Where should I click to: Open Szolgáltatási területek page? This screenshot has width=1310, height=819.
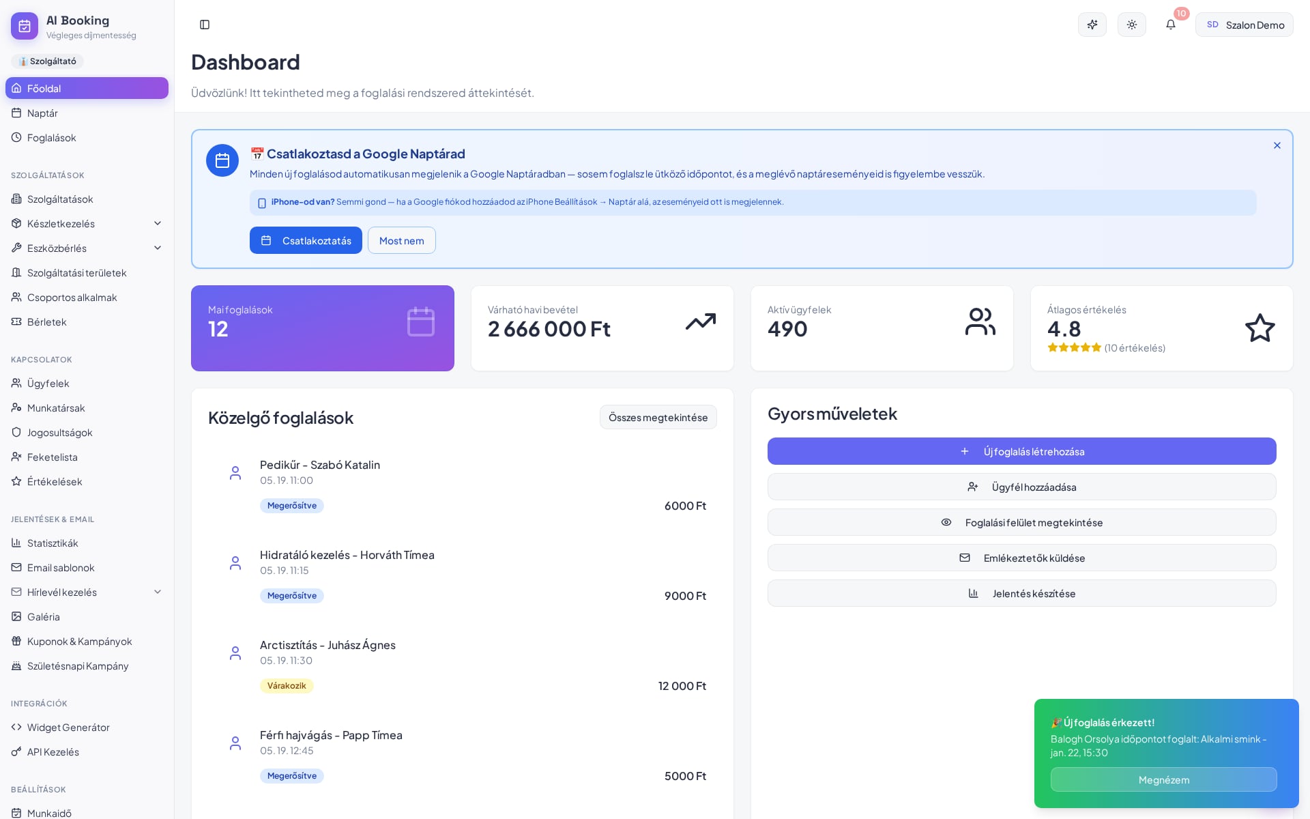87,272
